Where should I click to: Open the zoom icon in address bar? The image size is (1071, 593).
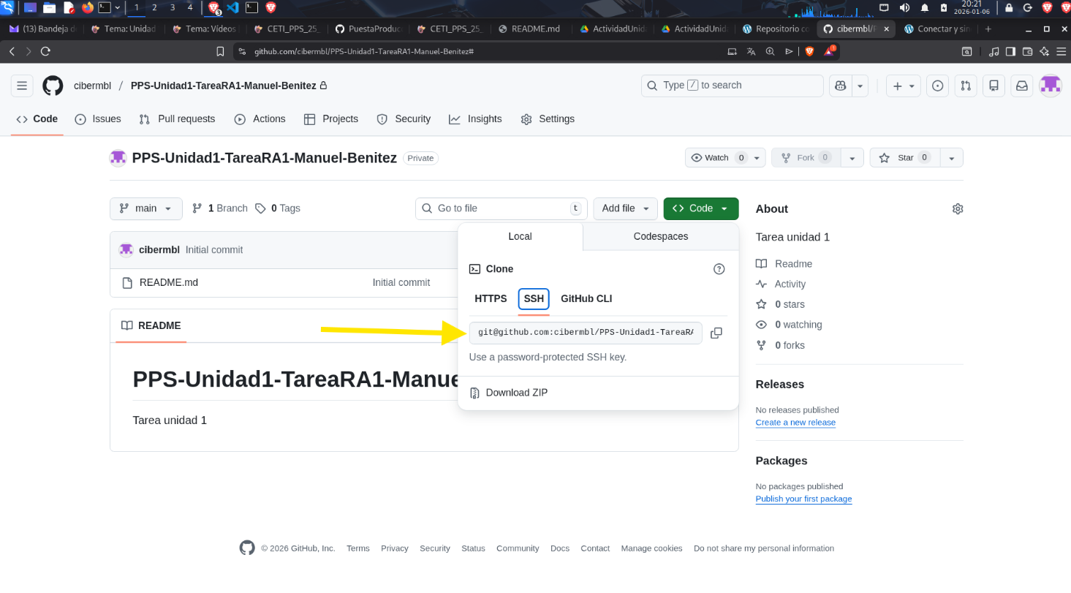pyautogui.click(x=770, y=51)
